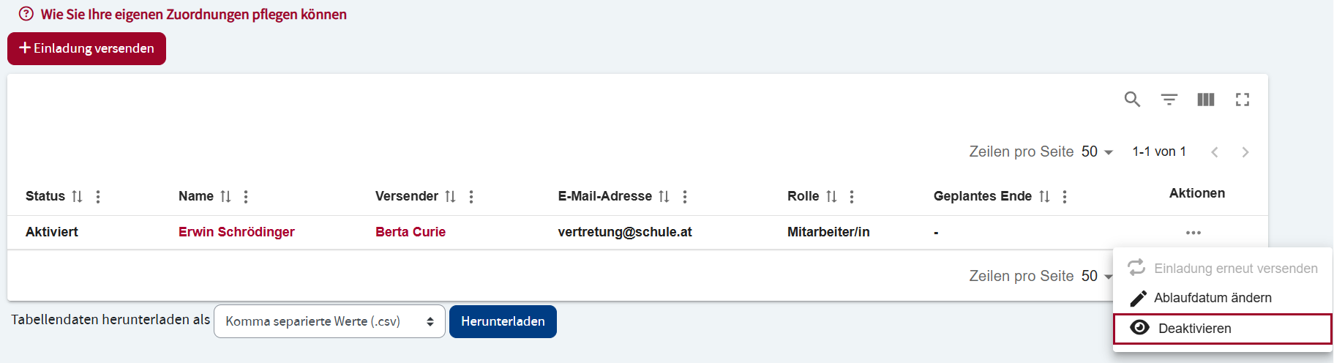Go to the next table page
Image resolution: width=1334 pixels, height=363 pixels.
[1245, 152]
